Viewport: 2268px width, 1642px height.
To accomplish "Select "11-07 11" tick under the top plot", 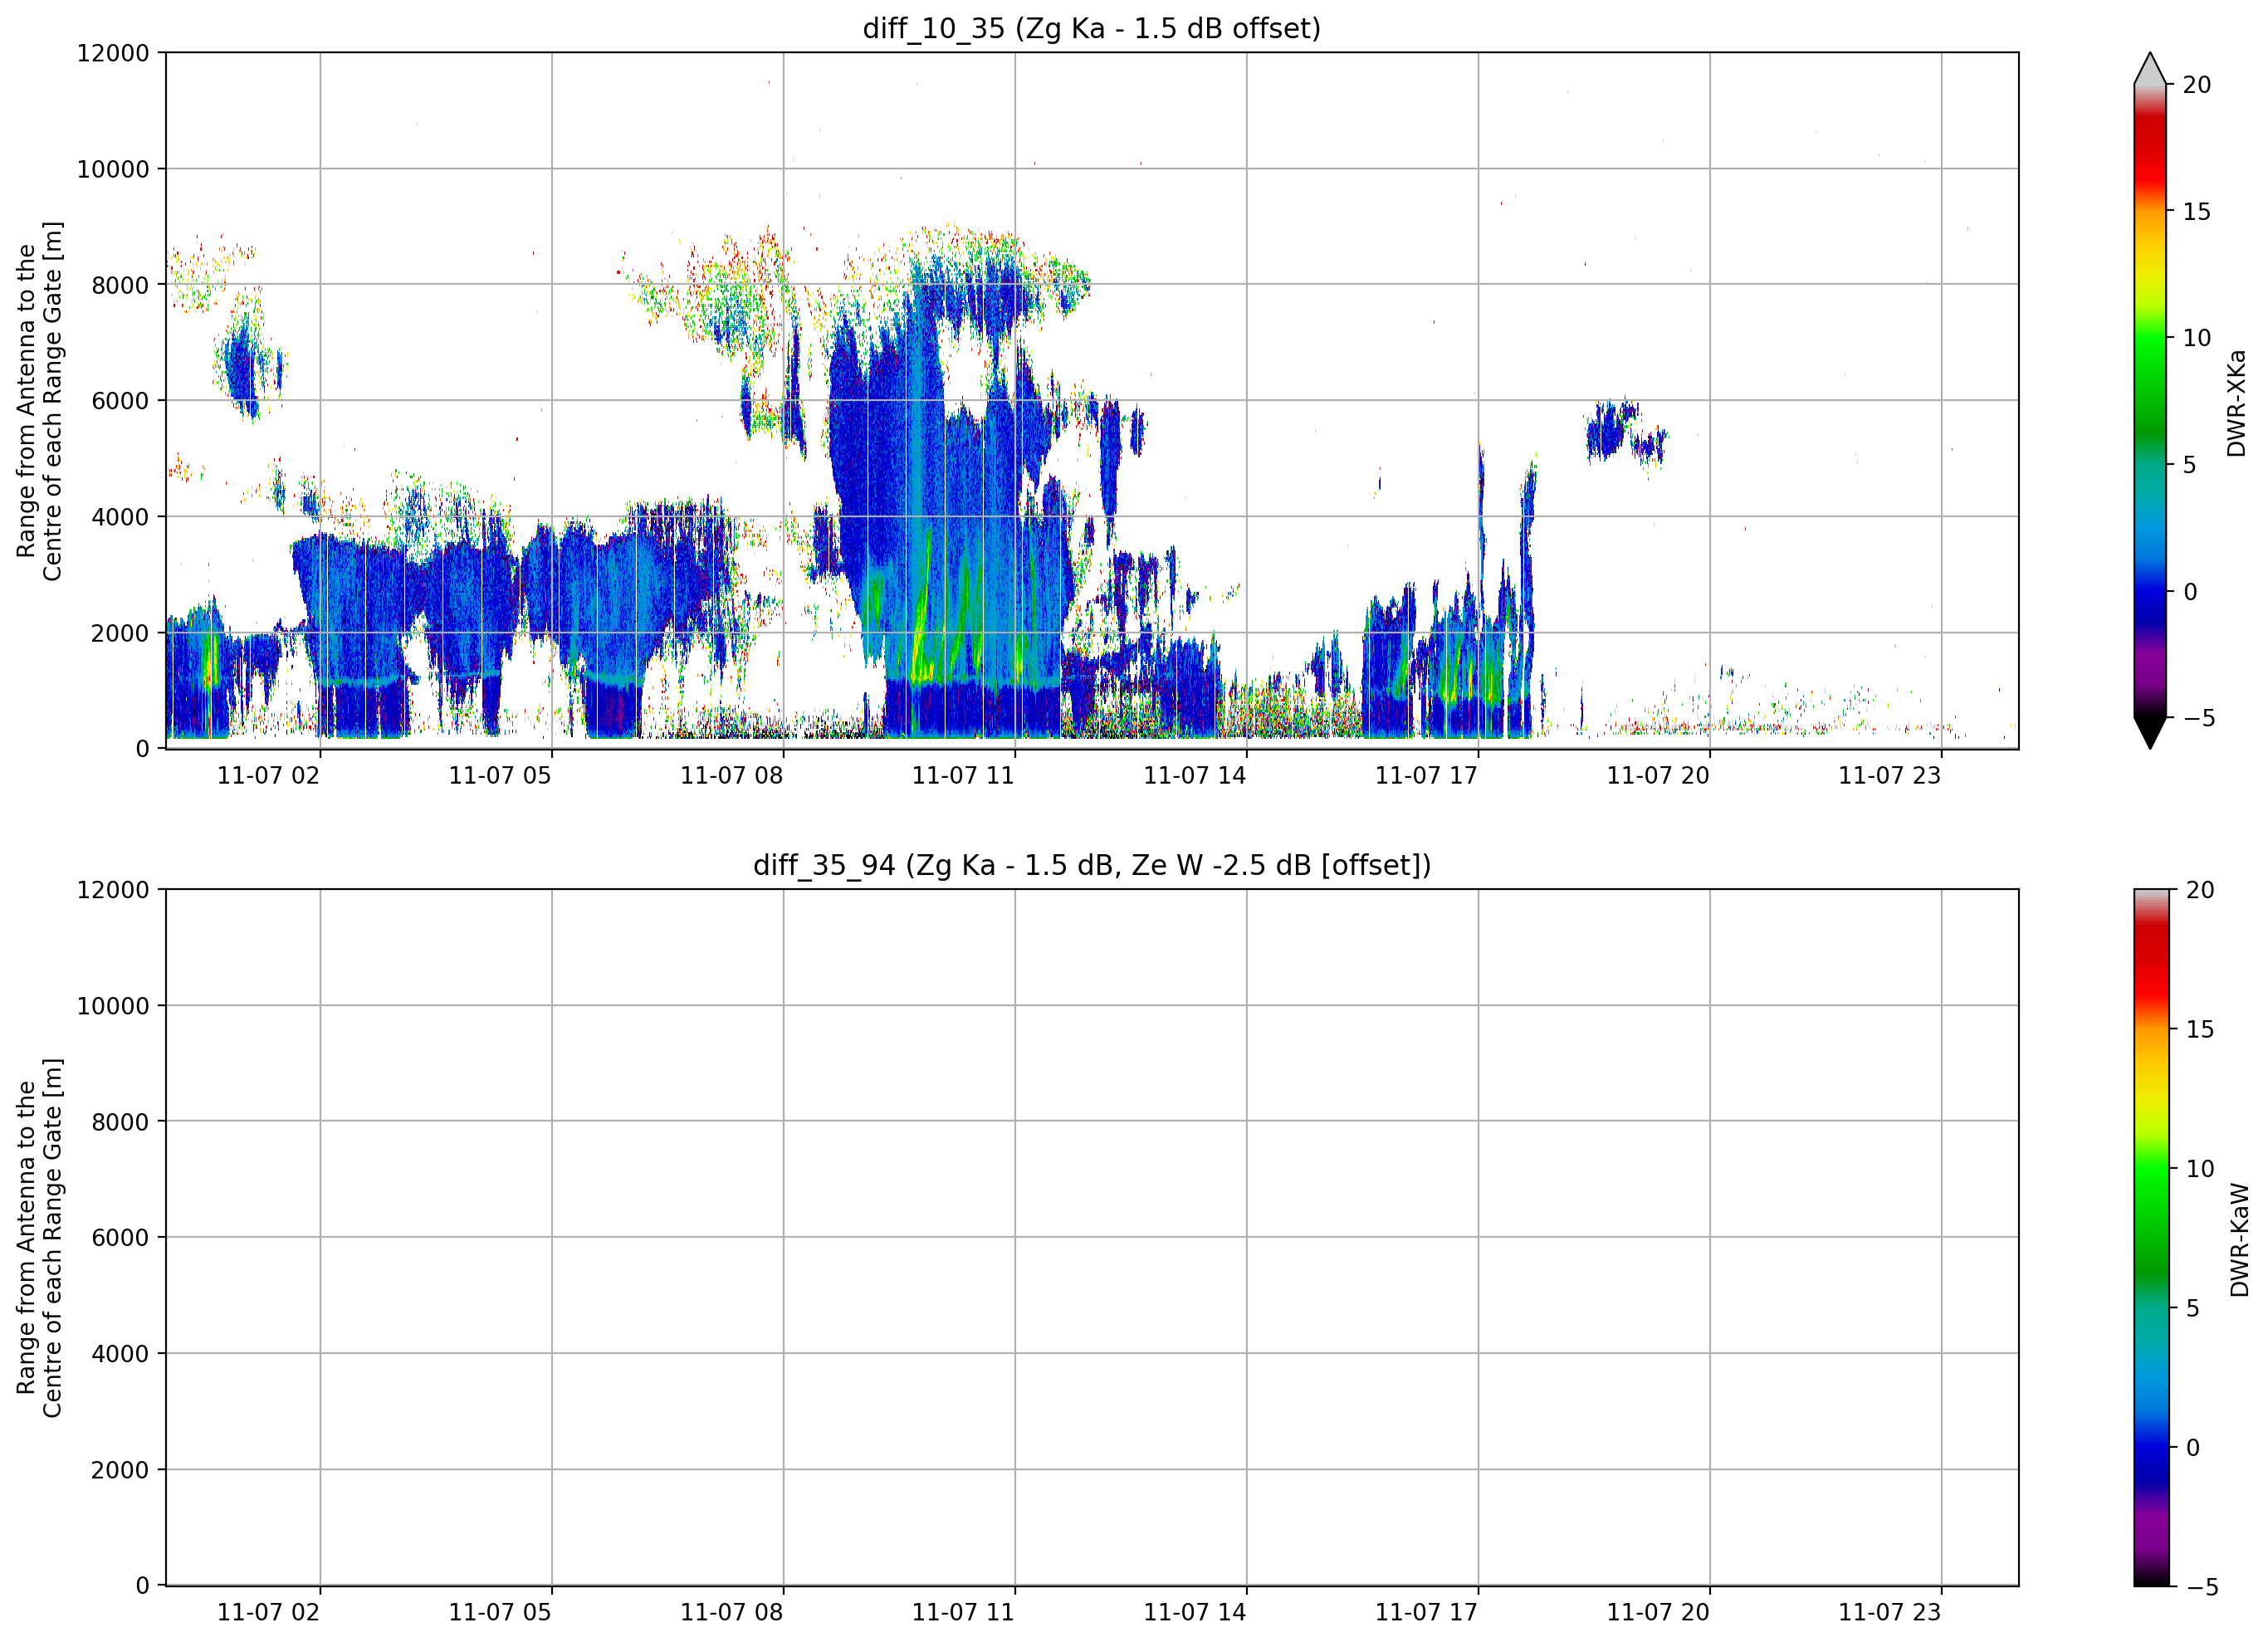I will [x=963, y=776].
